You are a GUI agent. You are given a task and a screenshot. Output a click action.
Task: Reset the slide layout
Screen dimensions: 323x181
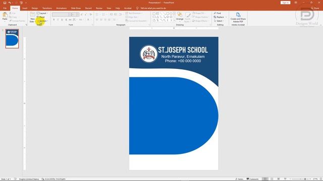[41, 17]
